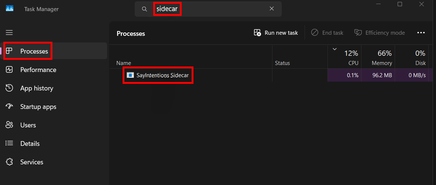Click the Run new task button
Screen dimensions: 436x185
(275, 33)
